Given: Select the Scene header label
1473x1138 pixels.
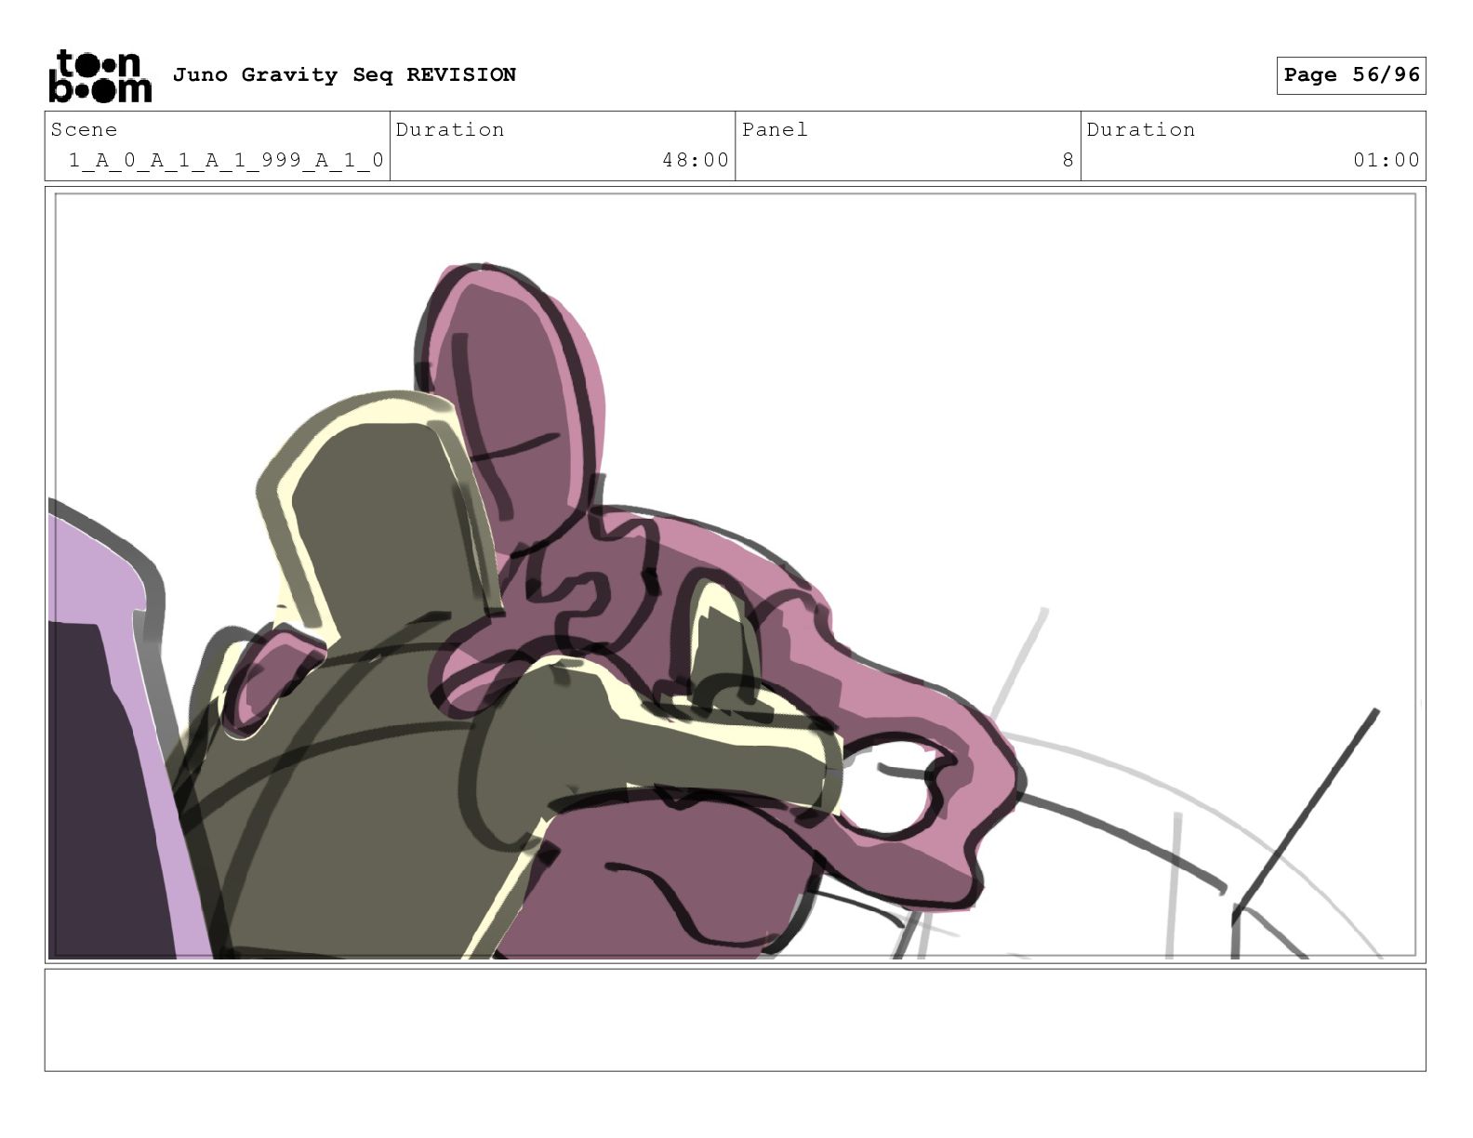Looking at the screenshot, I should point(84,129).
